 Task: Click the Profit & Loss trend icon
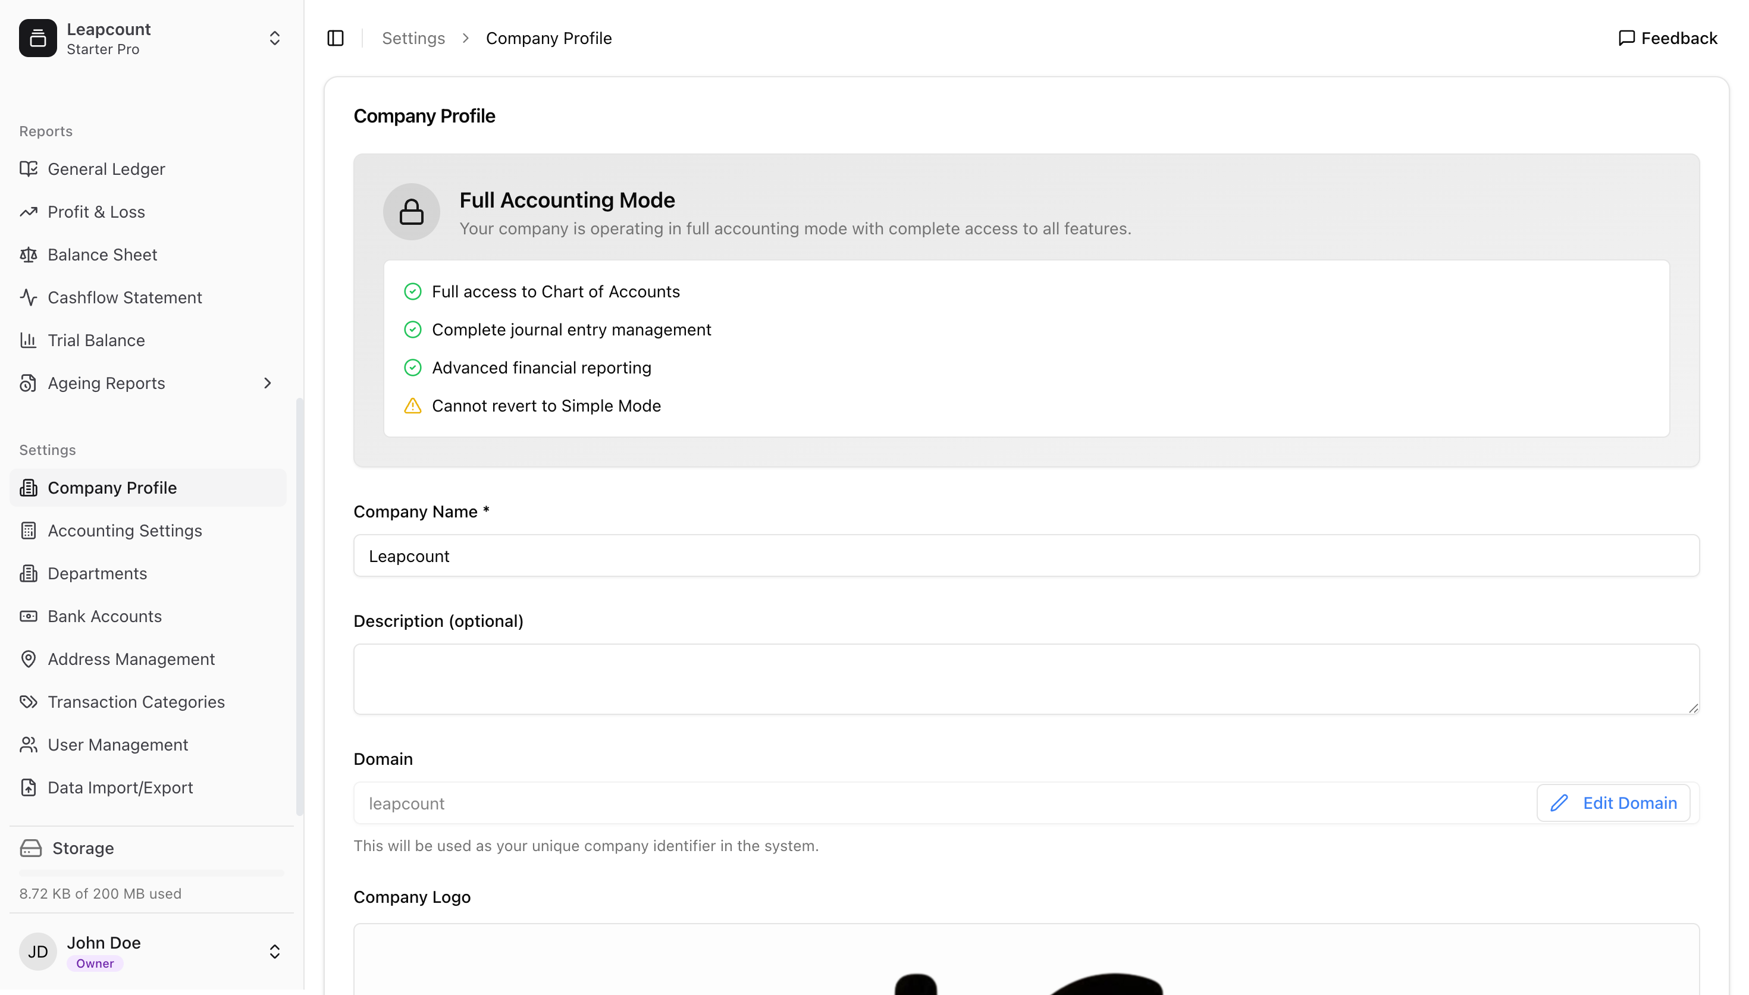click(28, 212)
